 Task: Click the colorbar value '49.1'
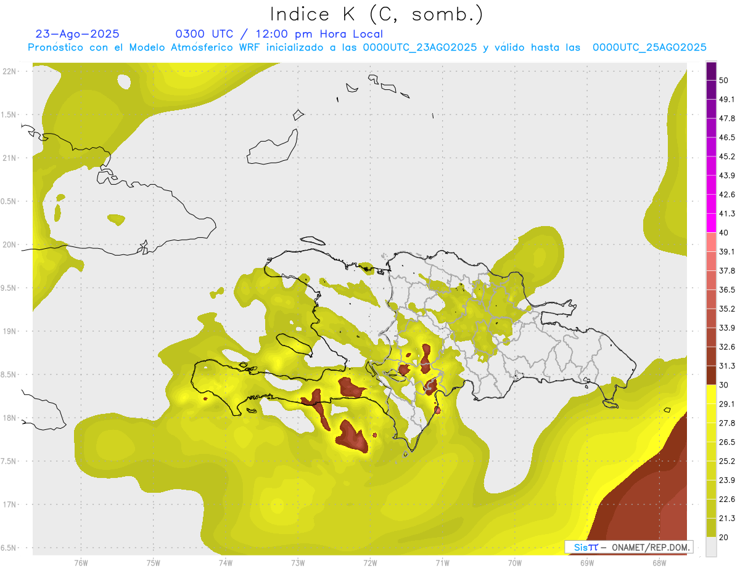click(727, 99)
